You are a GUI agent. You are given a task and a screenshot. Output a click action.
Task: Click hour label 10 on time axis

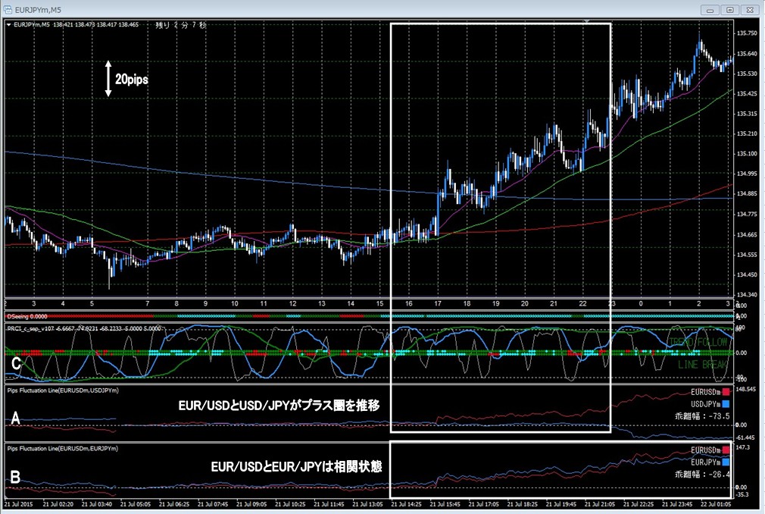click(234, 303)
